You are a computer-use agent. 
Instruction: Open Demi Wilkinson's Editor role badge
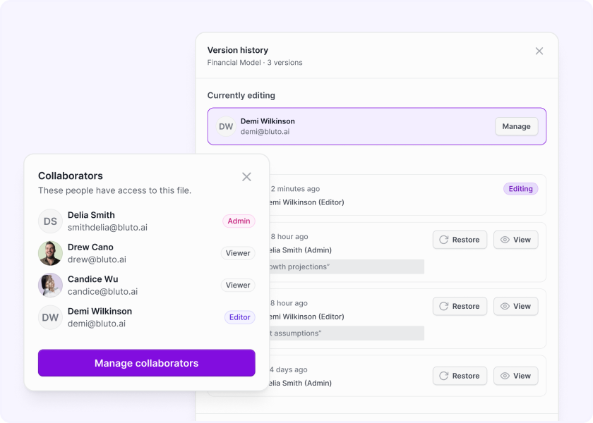coord(239,317)
